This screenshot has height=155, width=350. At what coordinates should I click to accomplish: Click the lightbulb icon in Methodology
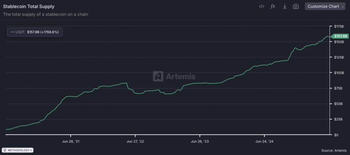[5, 150]
